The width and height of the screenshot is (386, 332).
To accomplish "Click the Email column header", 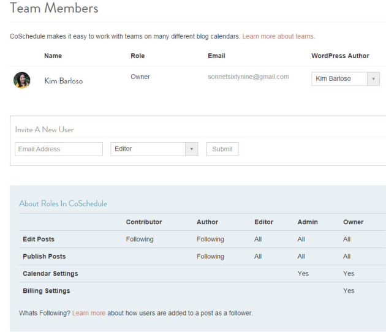I will click(216, 56).
